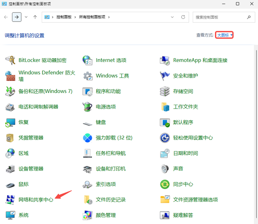Click the address bar control panel icon
Screen dimensions: 258x224
[47, 17]
